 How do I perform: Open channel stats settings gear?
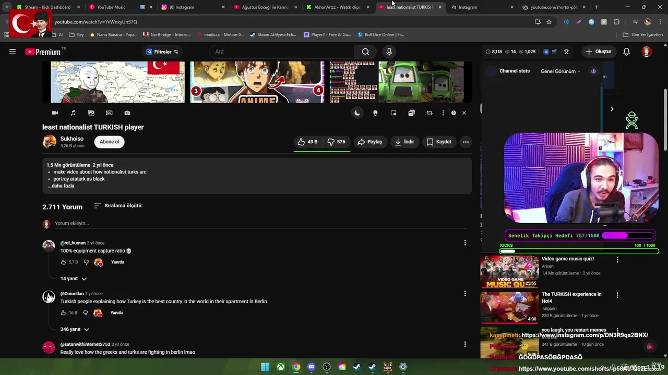pyautogui.click(x=593, y=71)
